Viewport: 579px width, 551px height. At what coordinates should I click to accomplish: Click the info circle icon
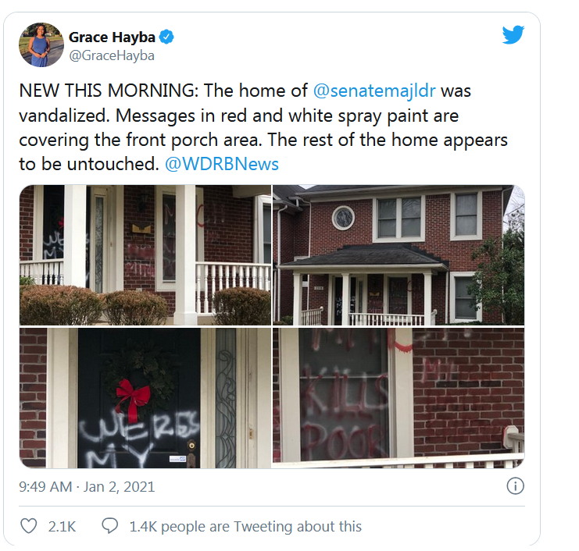[515, 486]
